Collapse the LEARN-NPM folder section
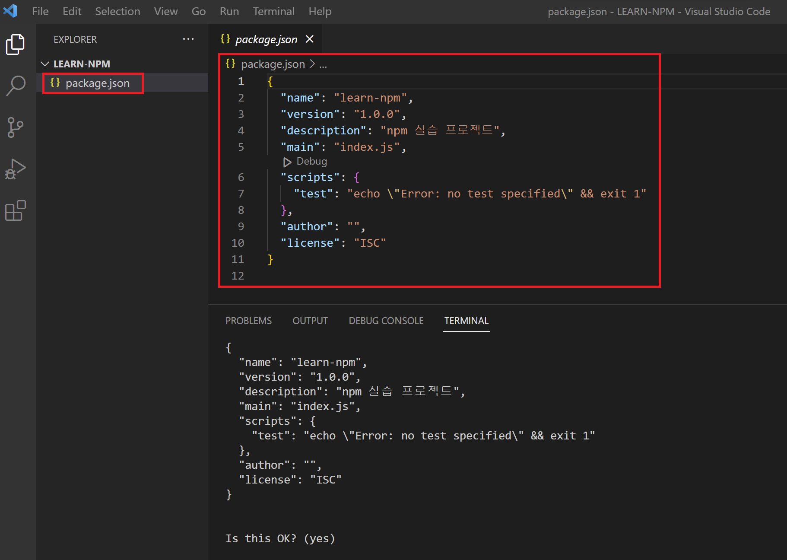Viewport: 787px width, 560px height. point(45,64)
